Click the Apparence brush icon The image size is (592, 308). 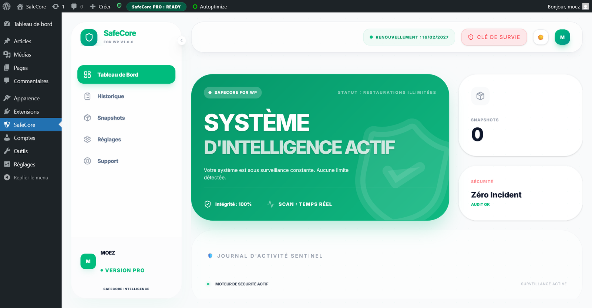pyautogui.click(x=7, y=98)
